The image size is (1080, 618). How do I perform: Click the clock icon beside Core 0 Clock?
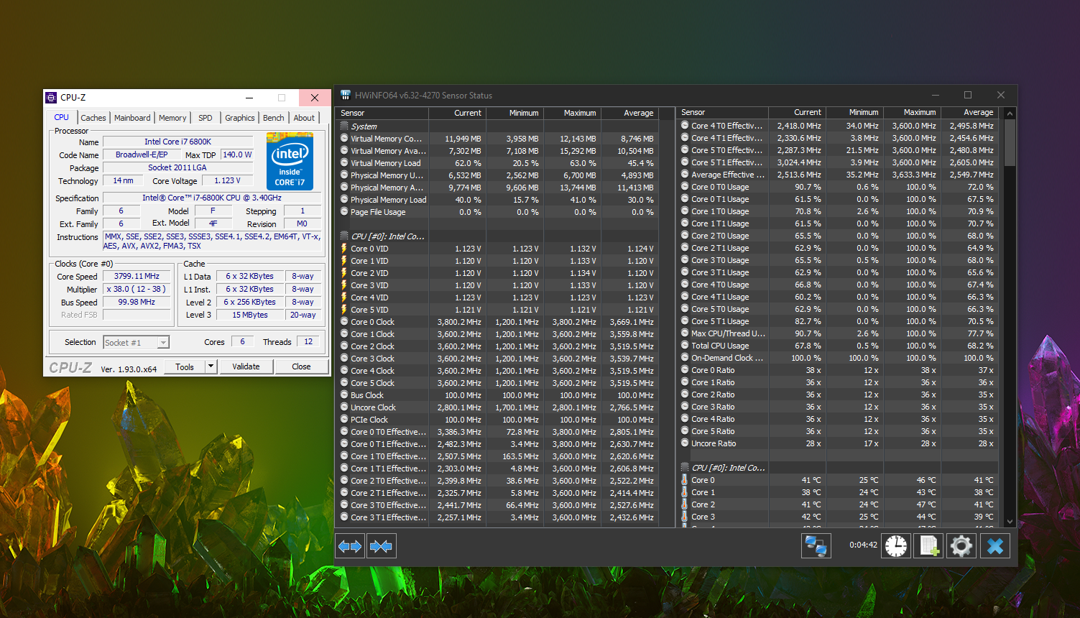coord(344,322)
